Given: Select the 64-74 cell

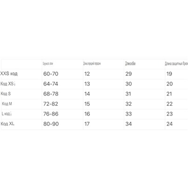Looking at the screenshot, I should 51,84.
